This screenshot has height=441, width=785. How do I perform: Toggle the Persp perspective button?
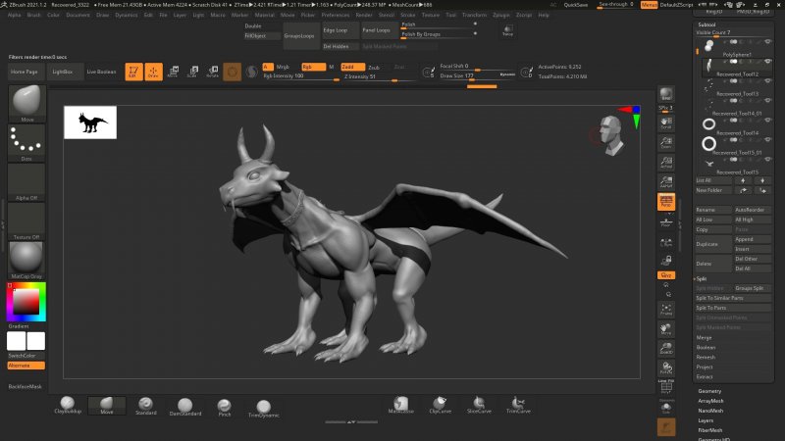click(x=666, y=202)
